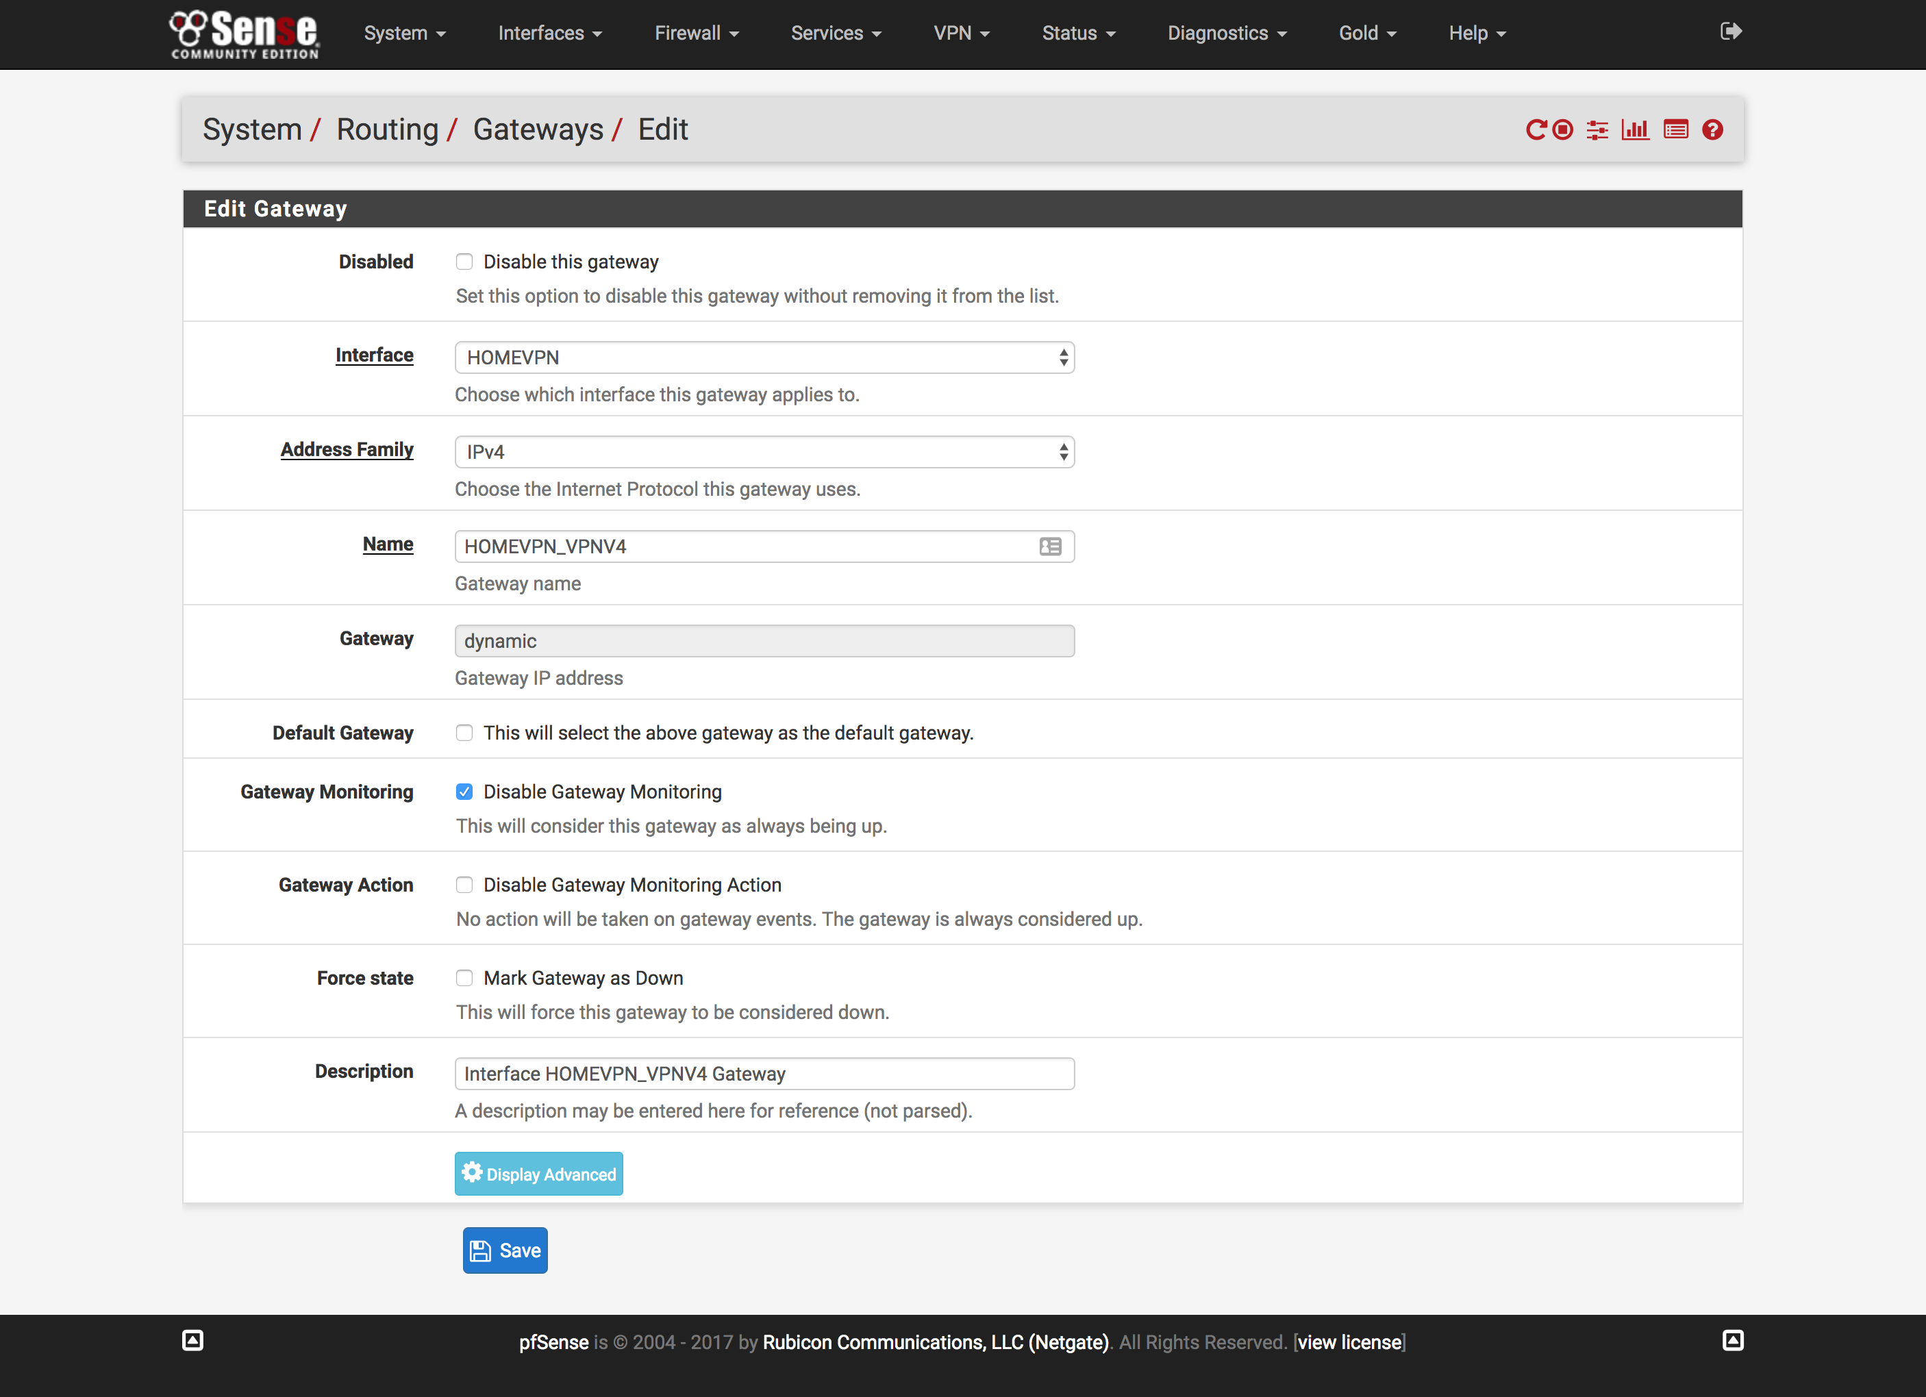The image size is (1926, 1397).
Task: Open queue status via the sliders icon
Action: (x=1597, y=130)
